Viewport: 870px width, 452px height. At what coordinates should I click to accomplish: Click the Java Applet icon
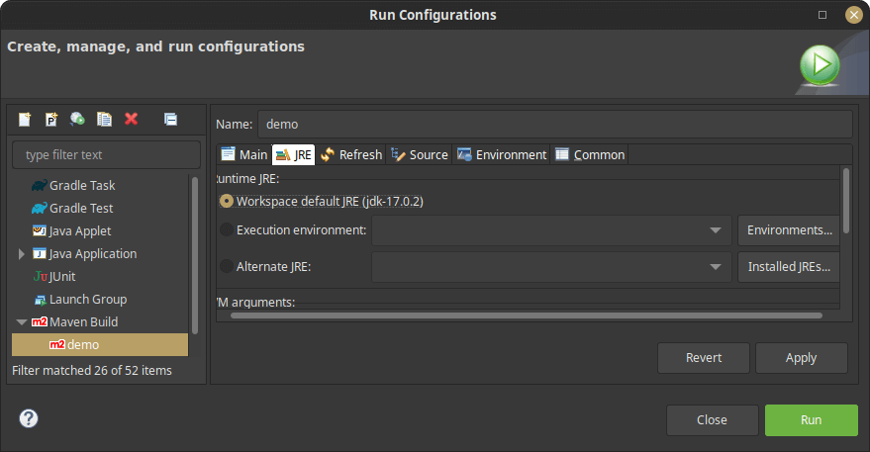(x=40, y=230)
